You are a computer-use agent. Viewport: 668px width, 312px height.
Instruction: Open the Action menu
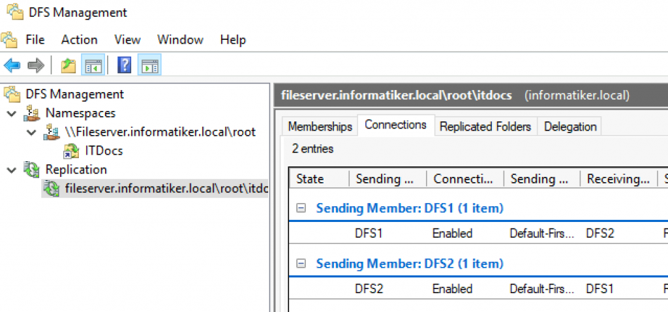click(79, 40)
